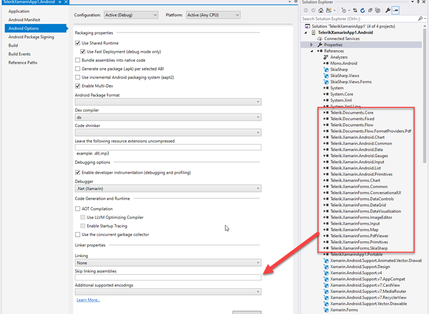This screenshot has height=314, width=429.
Task: Select Telerik.Documents.Core reference
Action: tap(352, 112)
